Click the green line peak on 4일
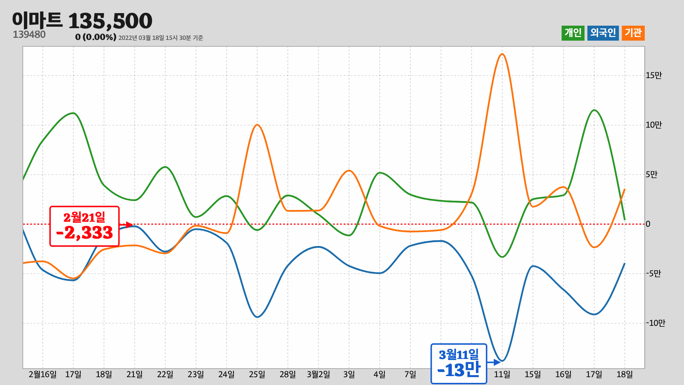The width and height of the screenshot is (684, 385). pos(380,173)
